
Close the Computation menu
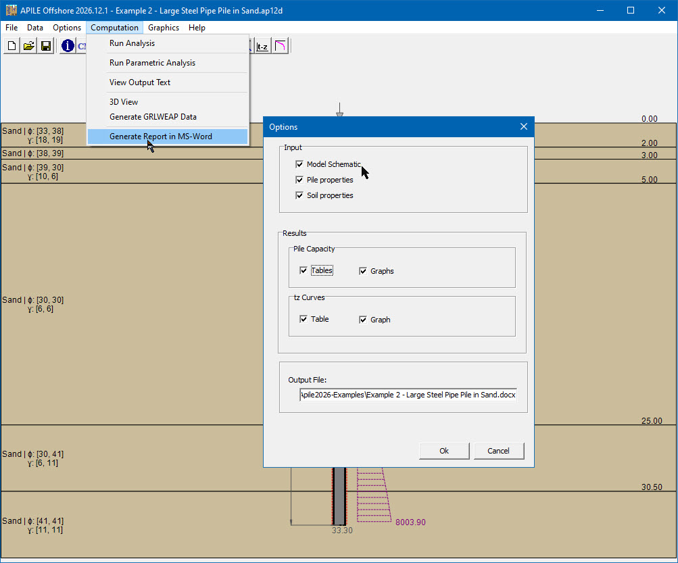point(115,28)
